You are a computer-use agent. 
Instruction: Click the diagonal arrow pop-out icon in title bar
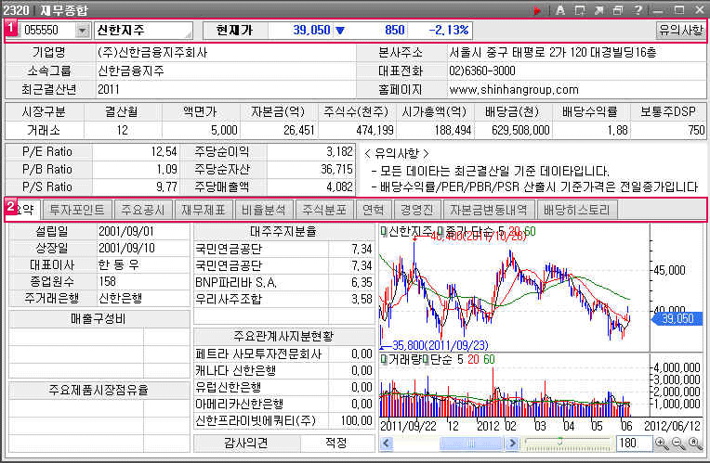coord(599,10)
